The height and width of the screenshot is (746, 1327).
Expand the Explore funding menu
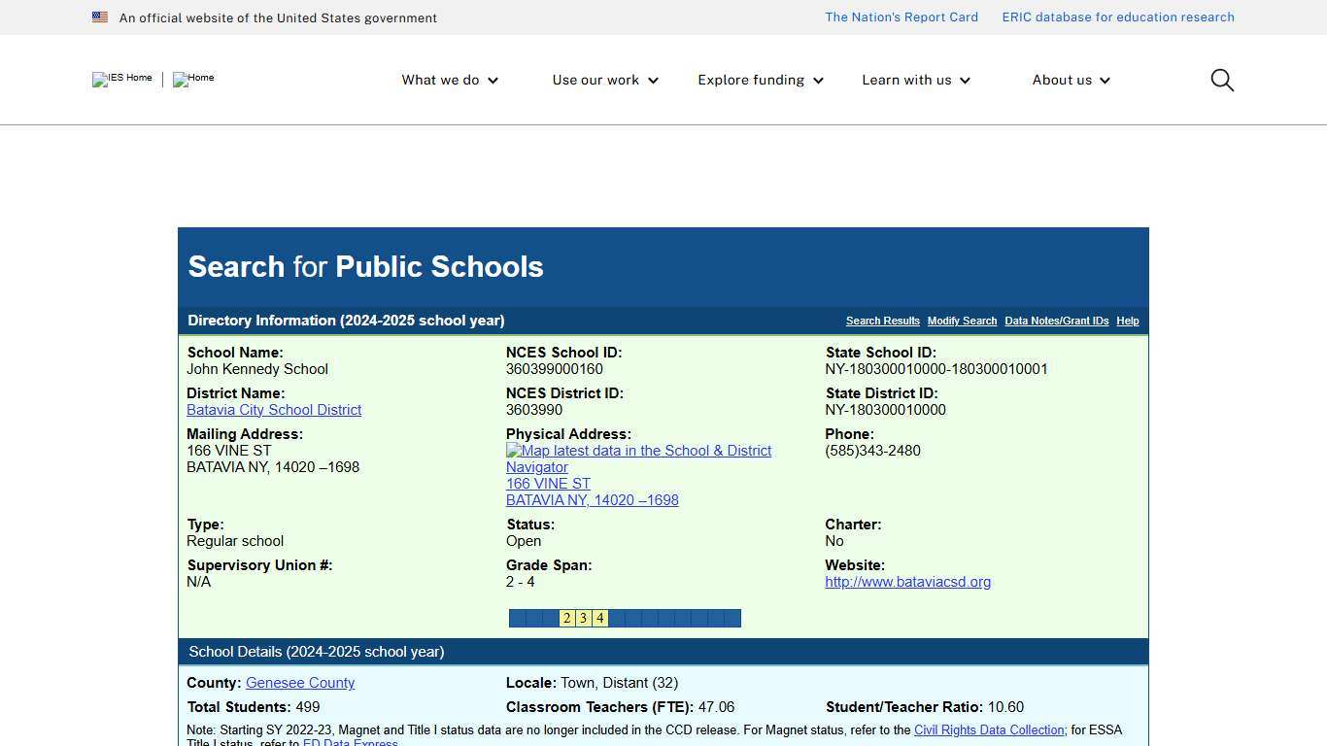click(760, 80)
